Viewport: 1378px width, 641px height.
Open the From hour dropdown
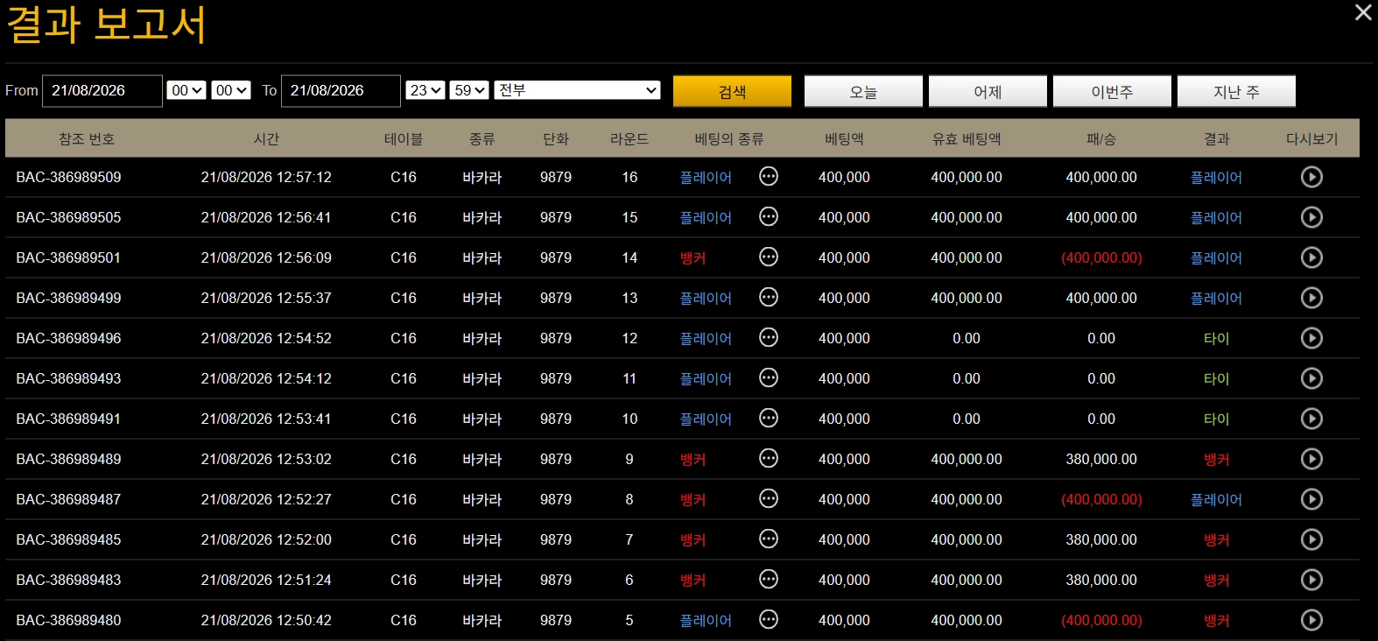coord(186,90)
